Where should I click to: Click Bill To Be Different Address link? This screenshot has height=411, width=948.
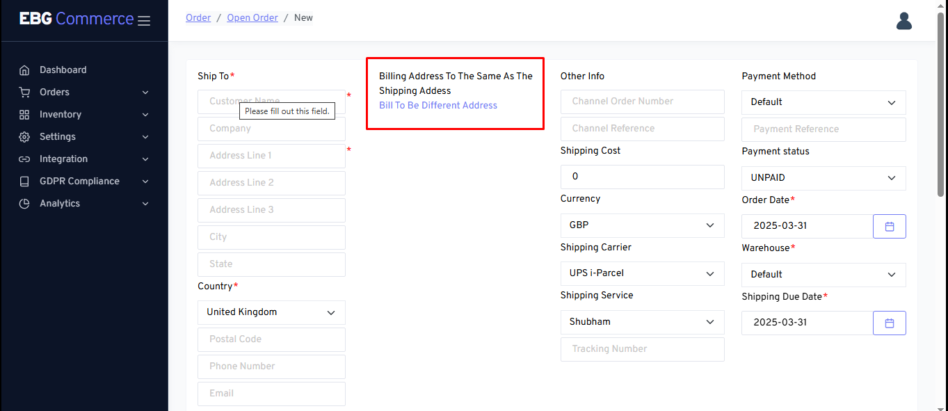pos(438,106)
